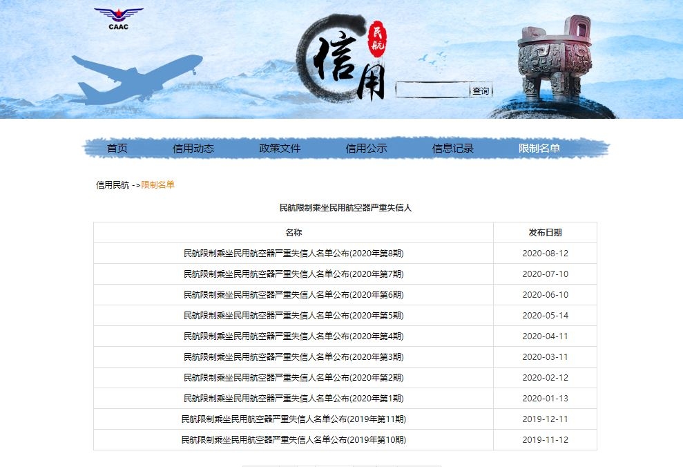This screenshot has height=467, width=683.
Task: Select the date 2020-05-14
Action: 546,316
